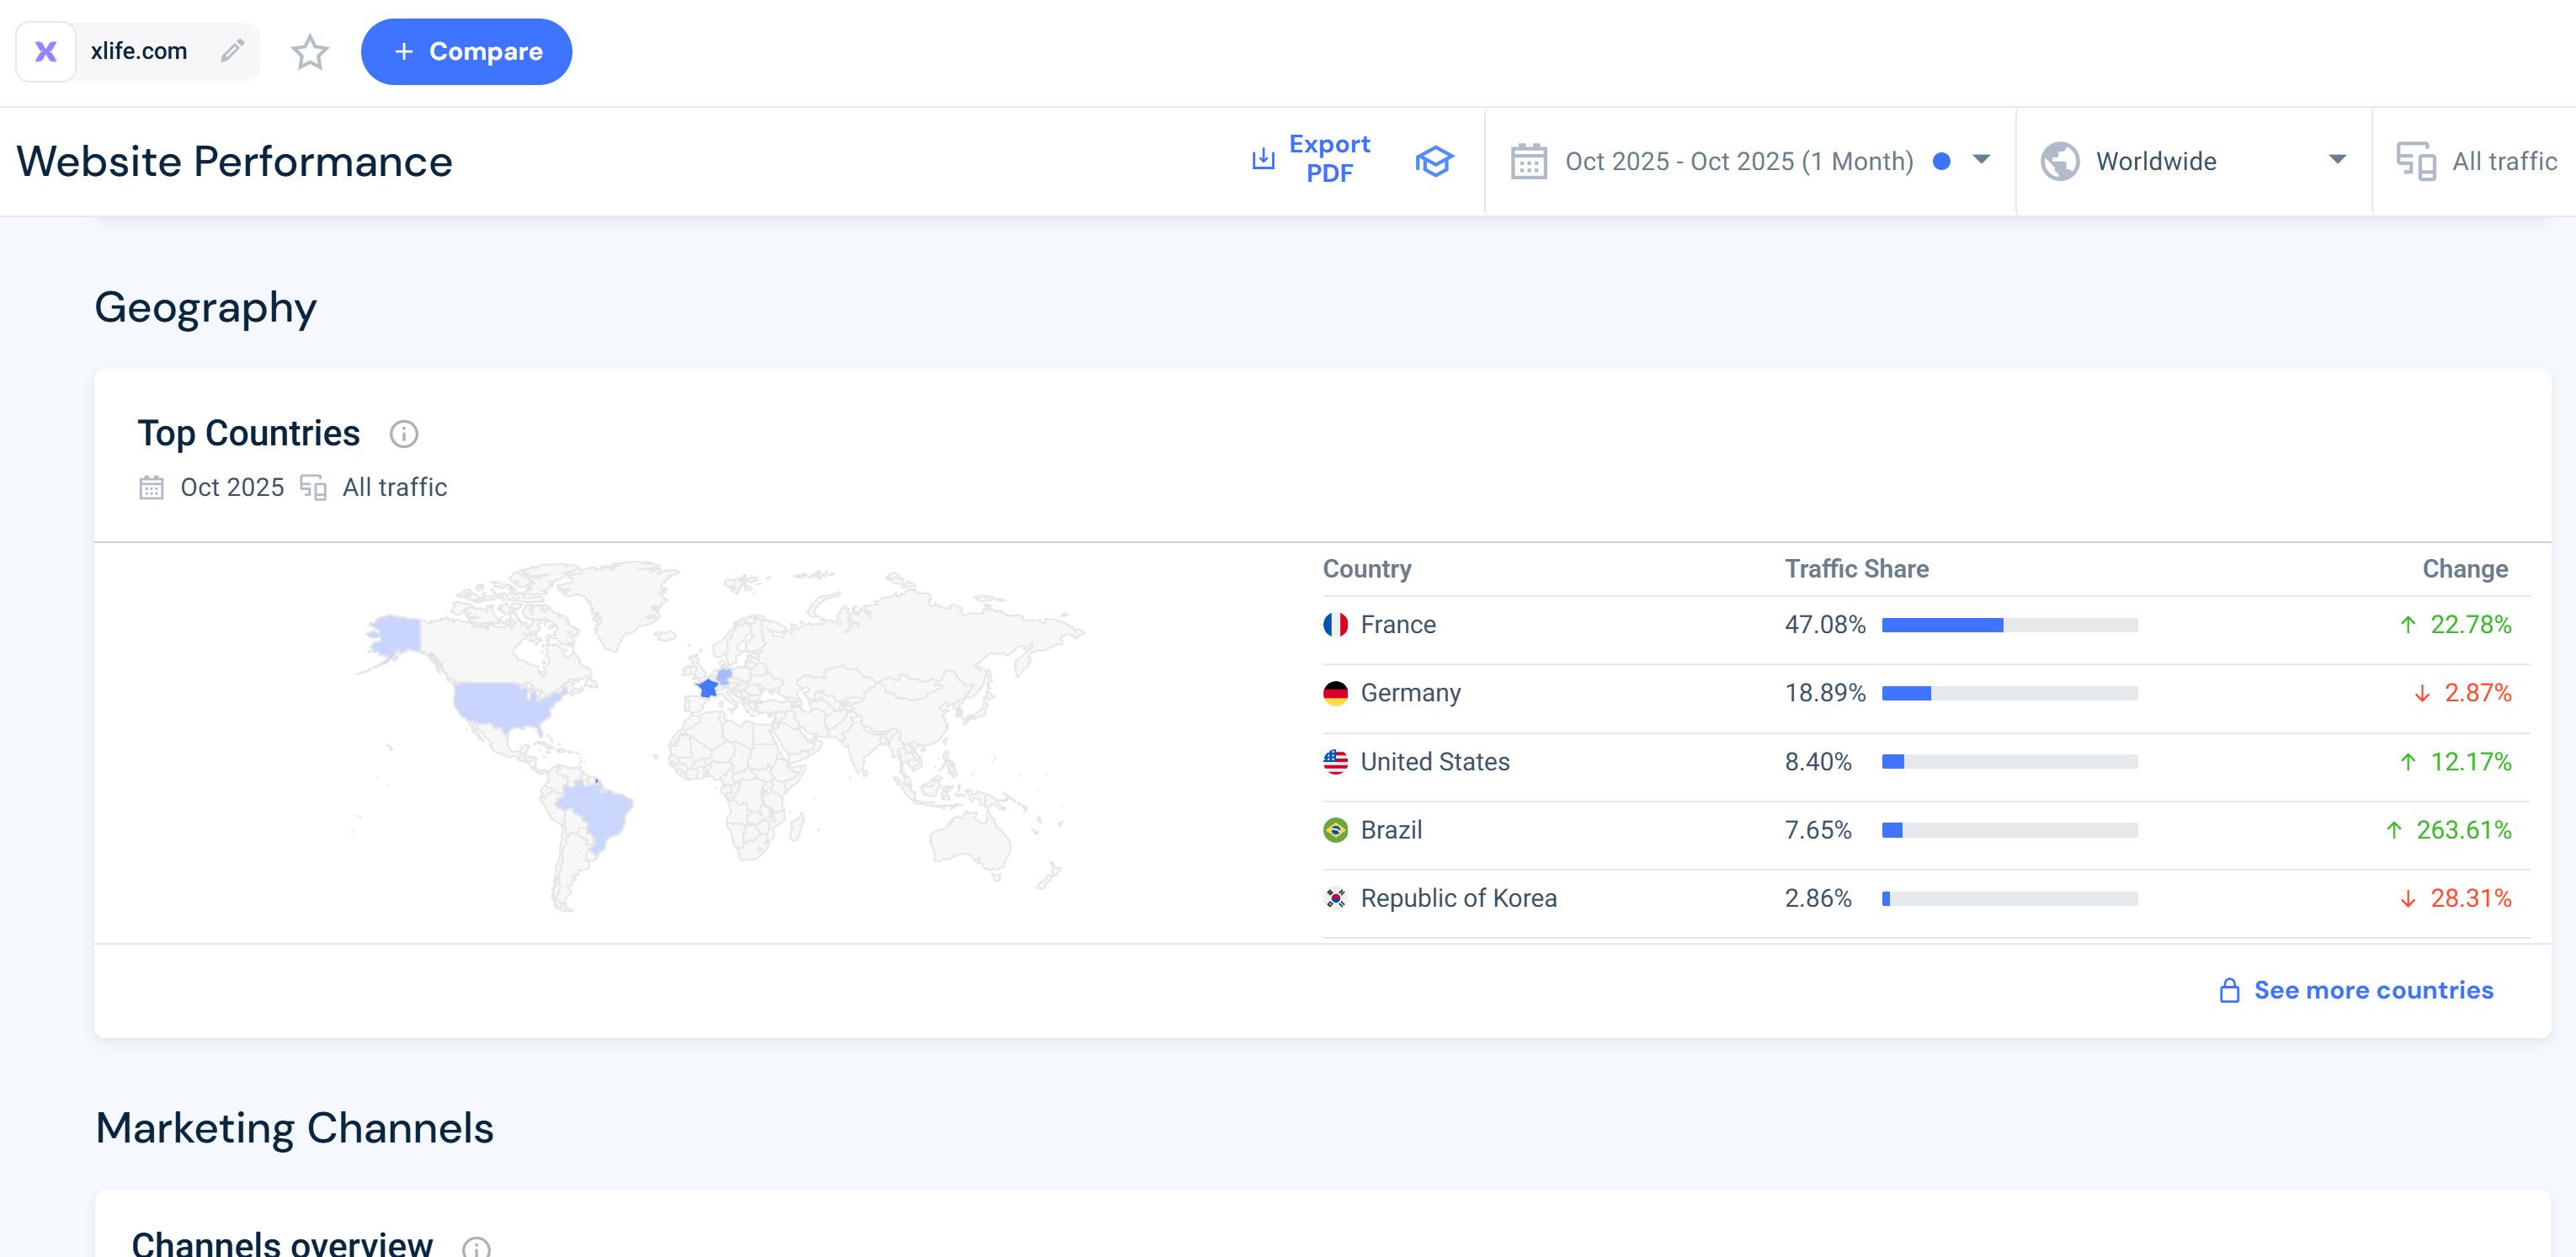
Task: Click the pencil edit icon beside xlife.com
Action: 232,51
